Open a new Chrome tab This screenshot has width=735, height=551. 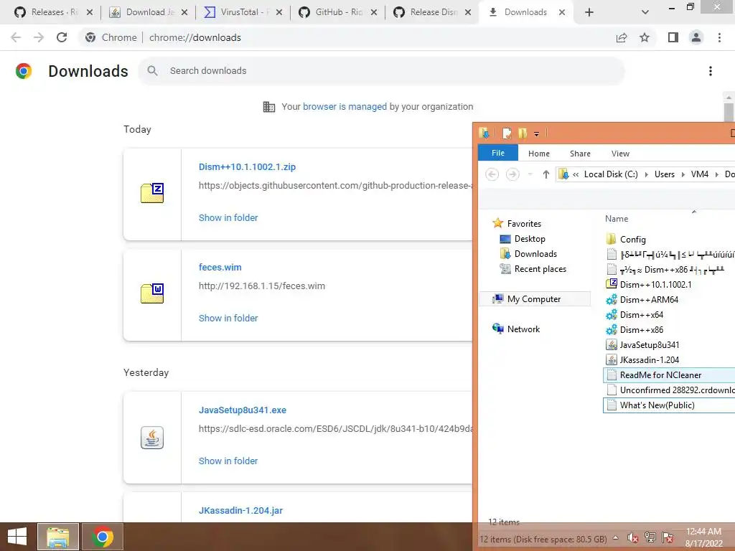click(589, 12)
